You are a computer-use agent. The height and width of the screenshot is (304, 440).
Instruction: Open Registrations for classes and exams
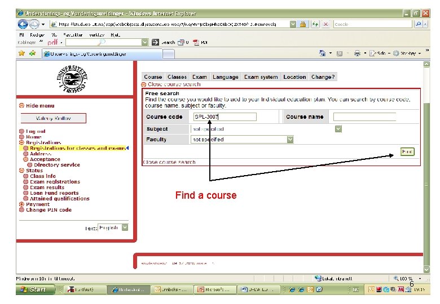tap(77, 148)
